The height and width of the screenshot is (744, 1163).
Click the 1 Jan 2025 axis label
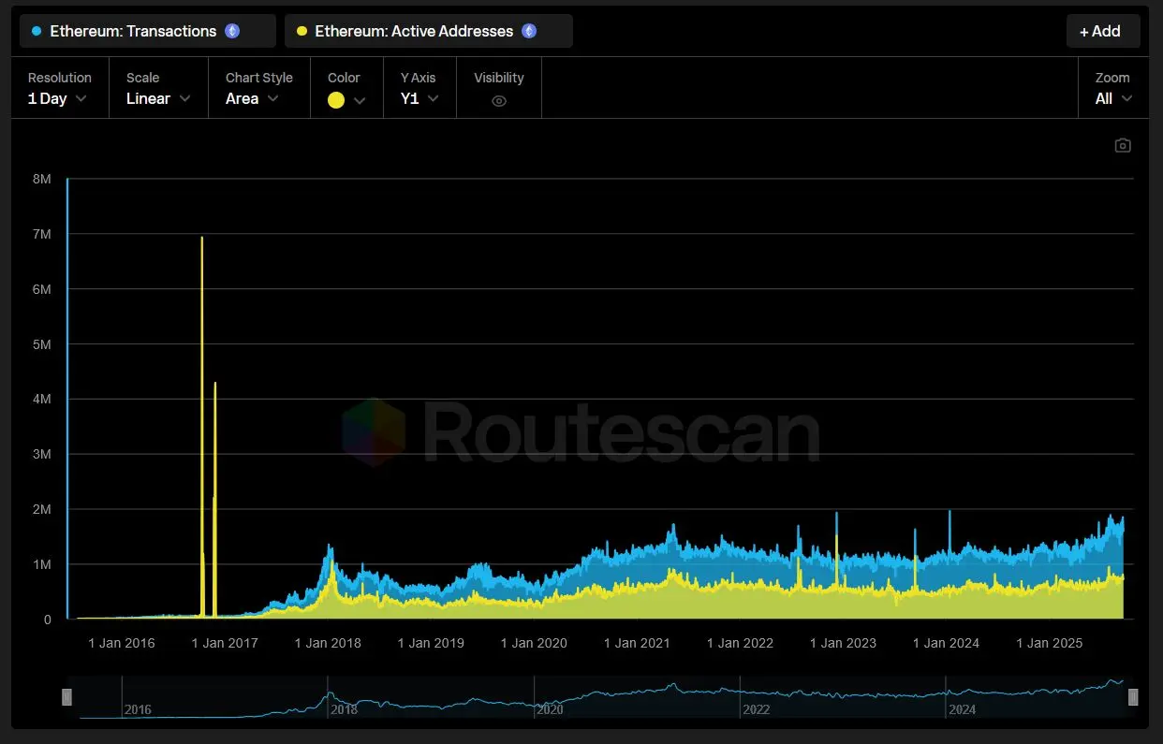(1050, 643)
